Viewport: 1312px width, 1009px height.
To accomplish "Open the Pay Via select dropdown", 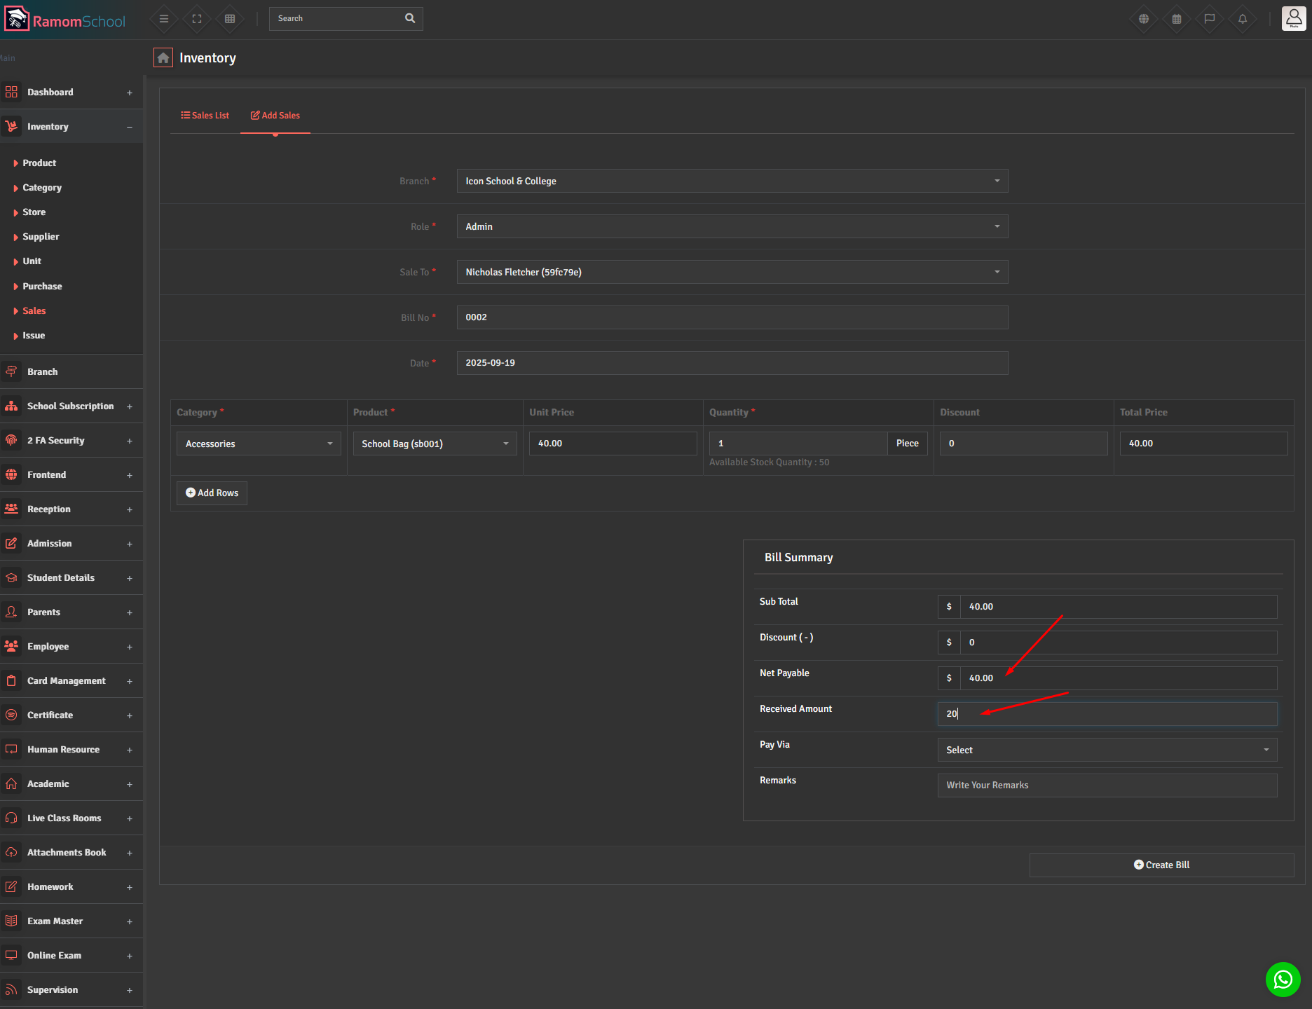I will click(1107, 750).
